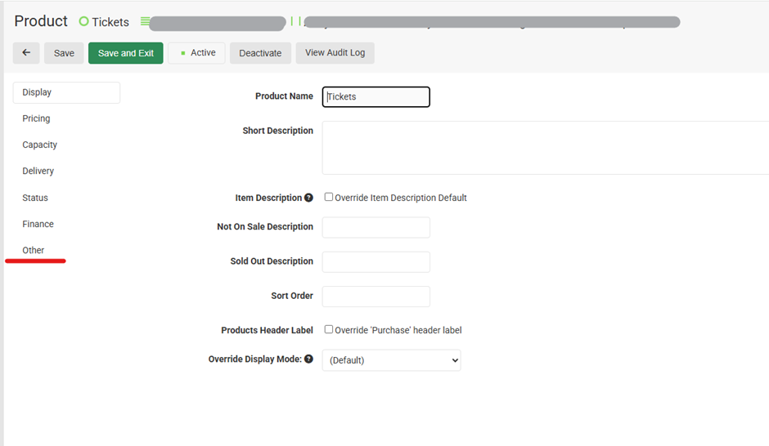Viewport: 769px width, 446px height.
Task: Open the Finance section
Action: tap(38, 224)
